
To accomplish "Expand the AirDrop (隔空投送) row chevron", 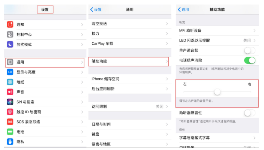I will pyautogui.click(x=167, y=24).
